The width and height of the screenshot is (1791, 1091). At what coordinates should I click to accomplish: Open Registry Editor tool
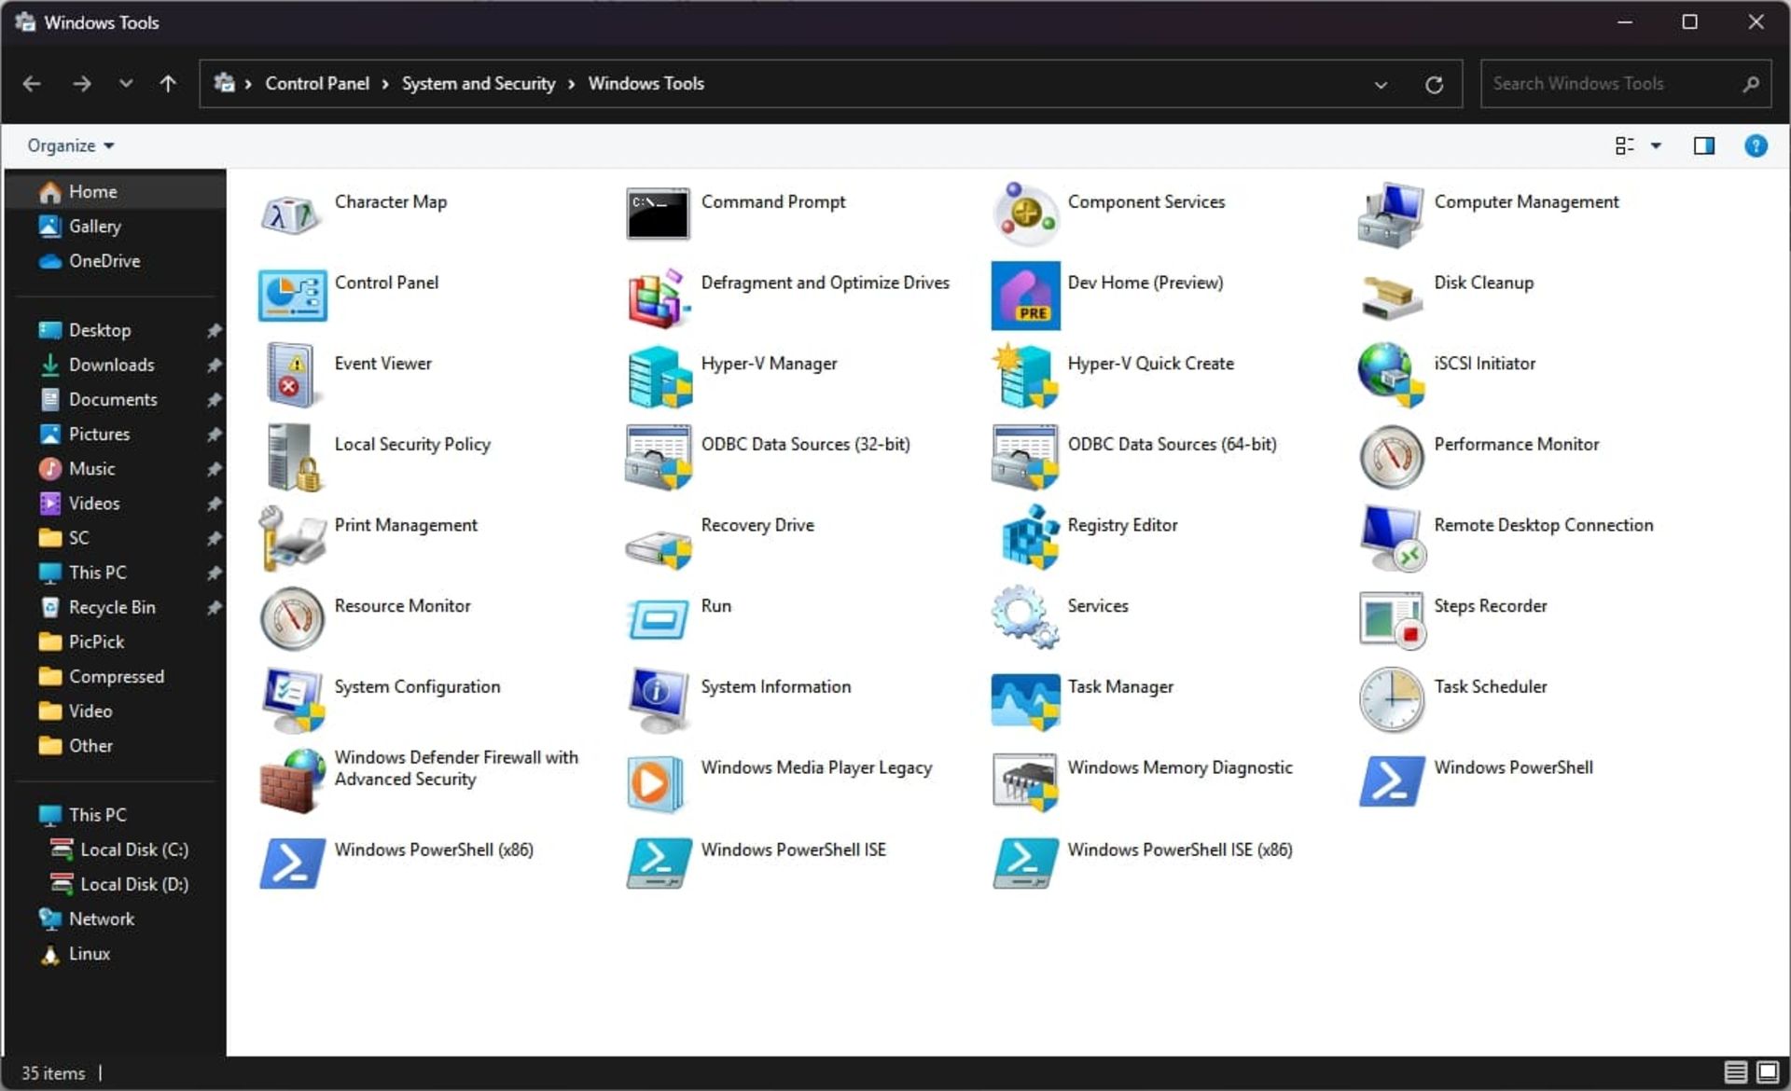click(1123, 524)
